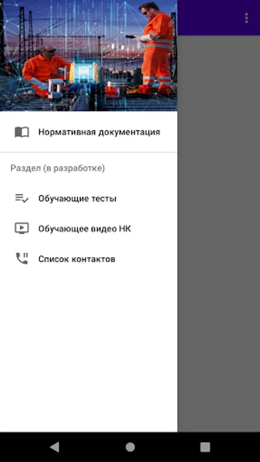Click the phone handset icon for Список контактов
The width and height of the screenshot is (260, 462).
[22, 259]
